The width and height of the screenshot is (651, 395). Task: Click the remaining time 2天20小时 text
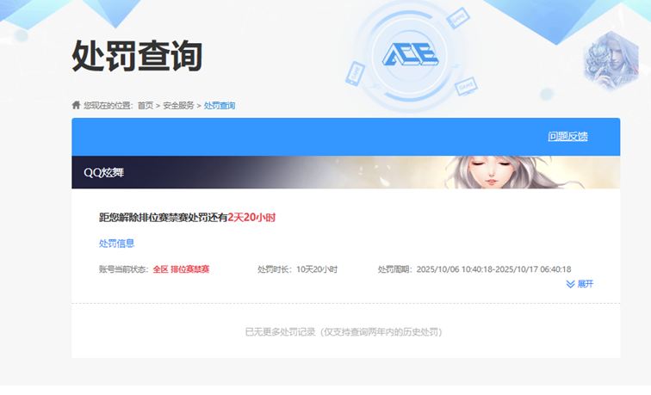(251, 218)
